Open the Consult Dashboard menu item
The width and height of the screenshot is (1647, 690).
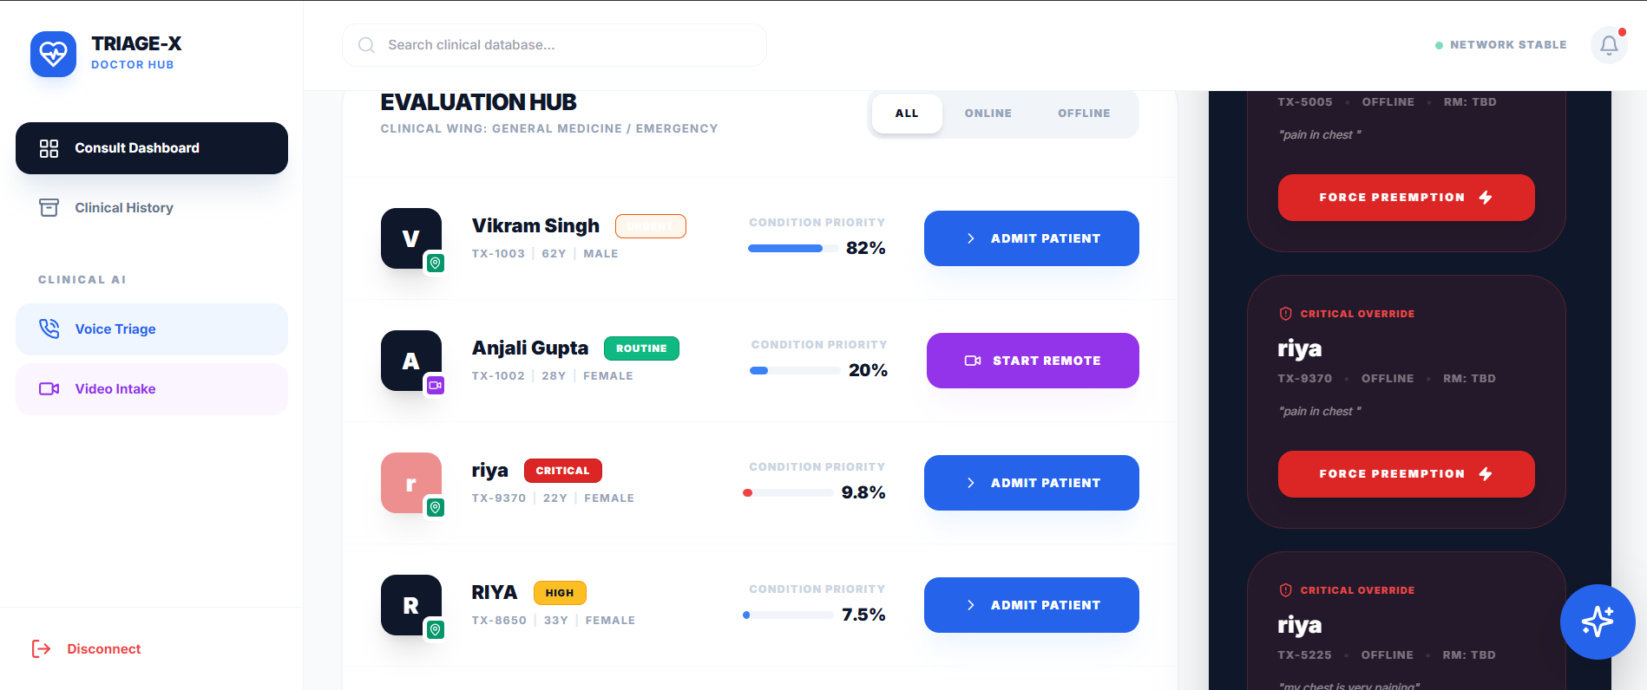(x=152, y=148)
